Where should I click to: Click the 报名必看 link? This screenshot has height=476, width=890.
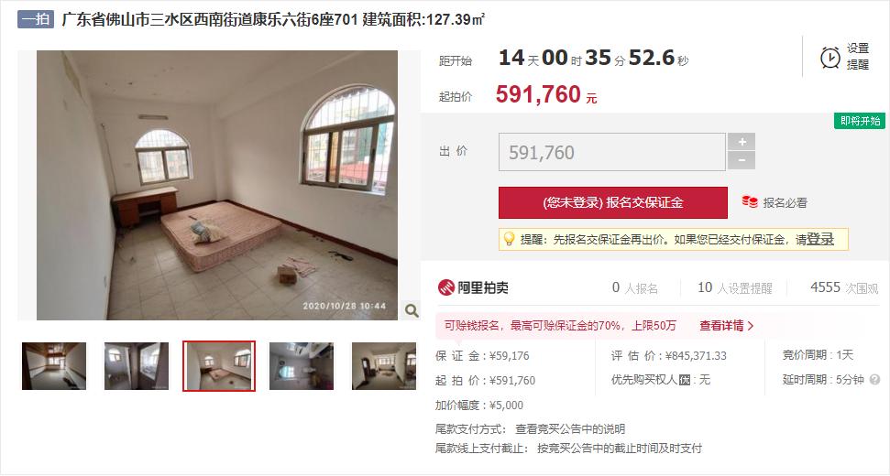pos(785,202)
